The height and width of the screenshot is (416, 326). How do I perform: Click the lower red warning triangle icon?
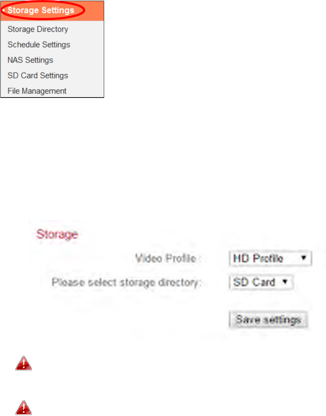point(24,408)
